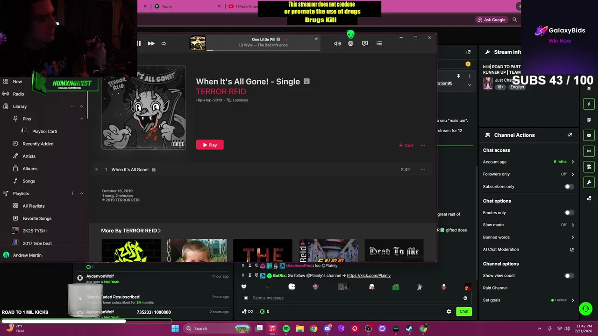The width and height of the screenshot is (598, 336).
Task: Show hidden system tray icons chevron
Action: (540, 329)
